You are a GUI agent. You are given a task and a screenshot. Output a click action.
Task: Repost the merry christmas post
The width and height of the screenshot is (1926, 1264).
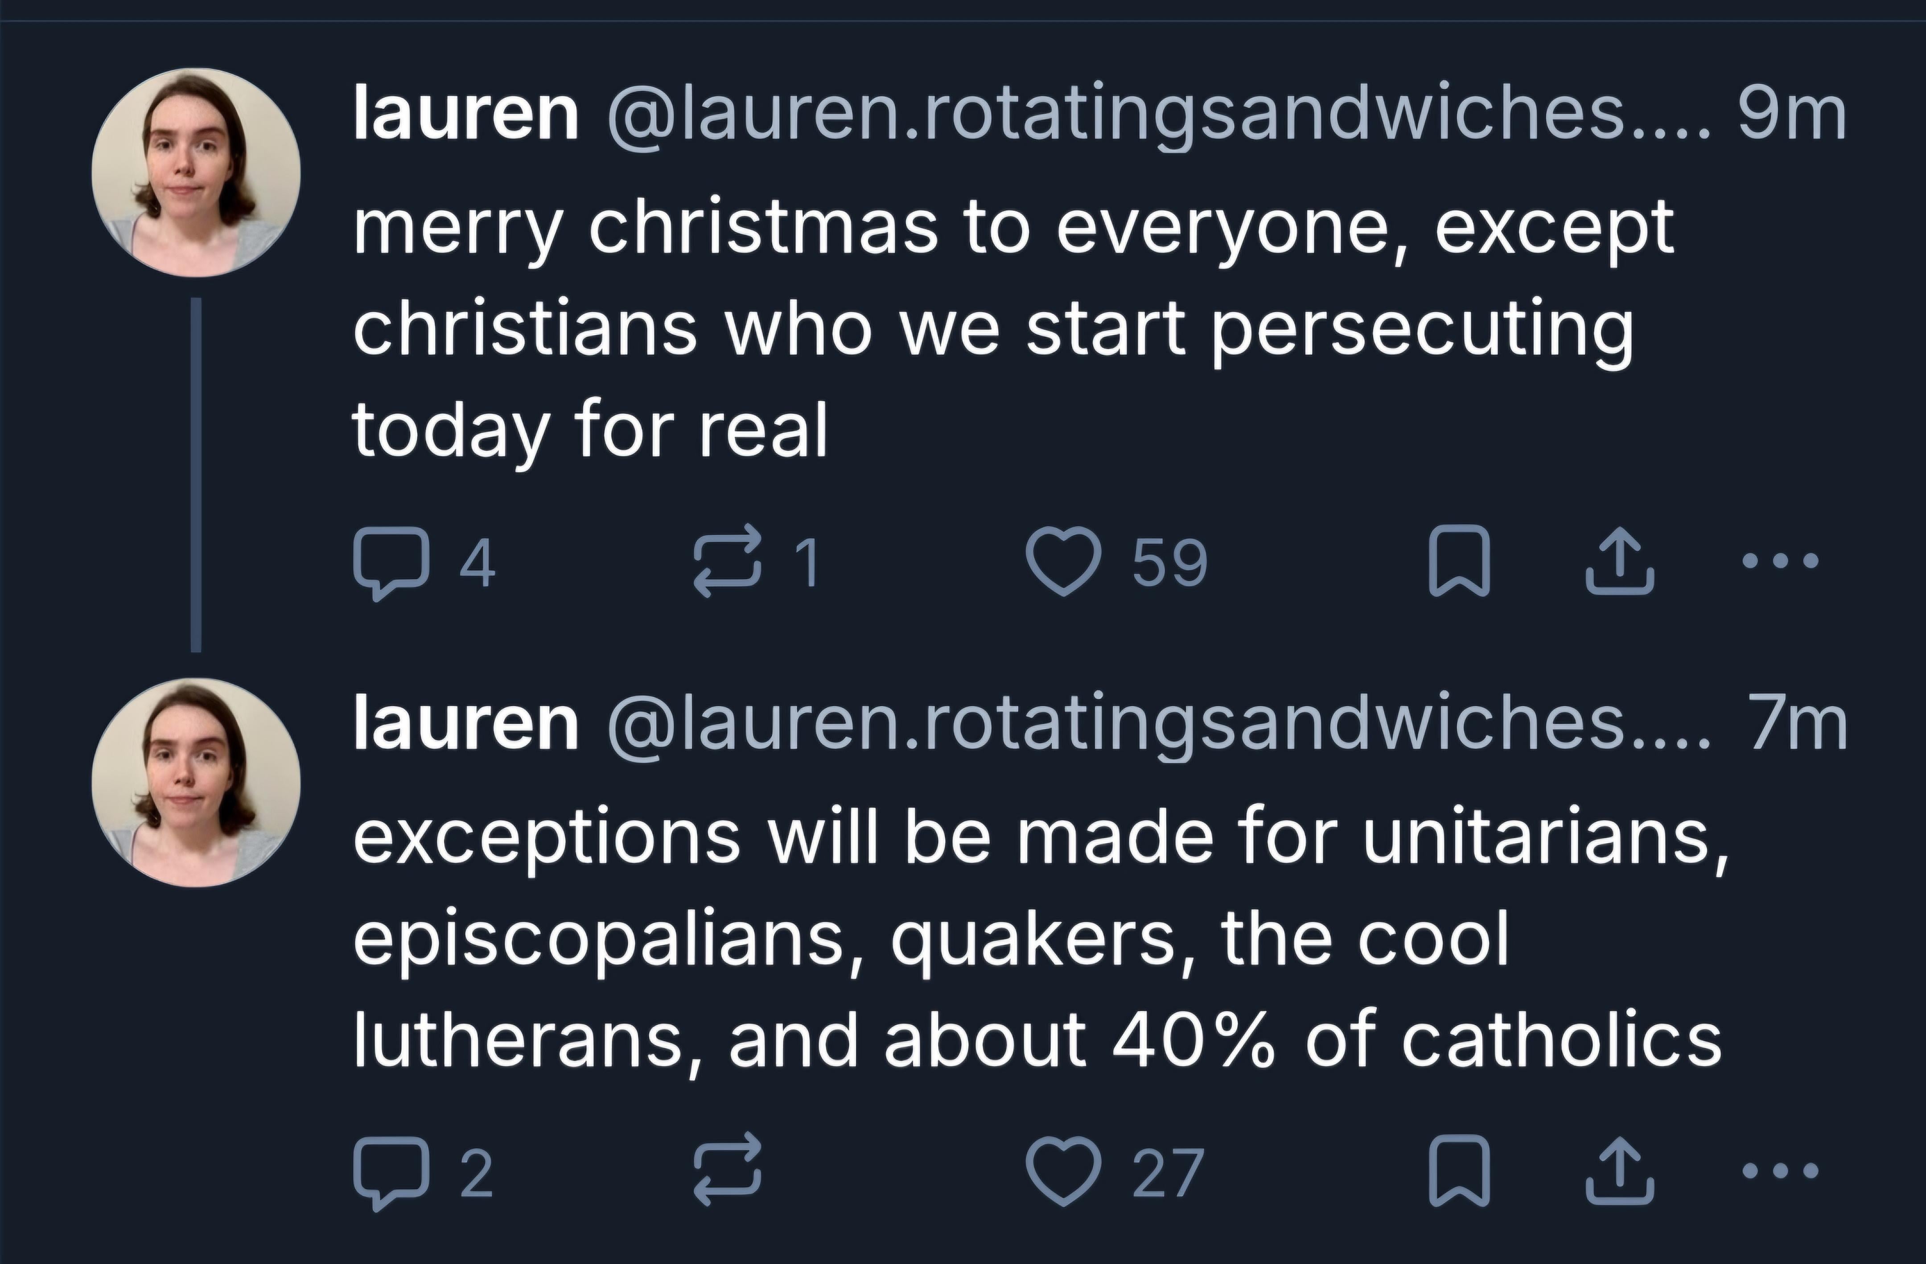click(x=728, y=562)
